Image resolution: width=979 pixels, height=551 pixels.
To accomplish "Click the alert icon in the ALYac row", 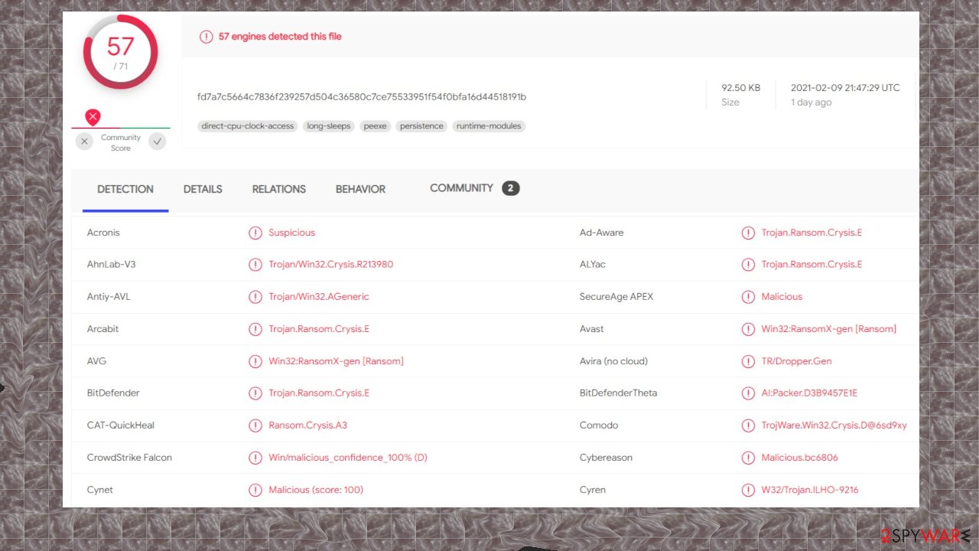I will pyautogui.click(x=748, y=265).
